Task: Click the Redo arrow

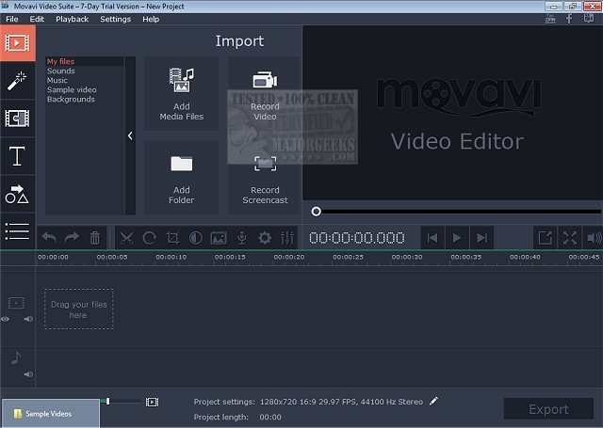Action: tap(72, 238)
